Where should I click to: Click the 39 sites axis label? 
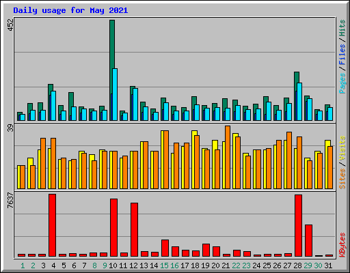click(x=10, y=128)
